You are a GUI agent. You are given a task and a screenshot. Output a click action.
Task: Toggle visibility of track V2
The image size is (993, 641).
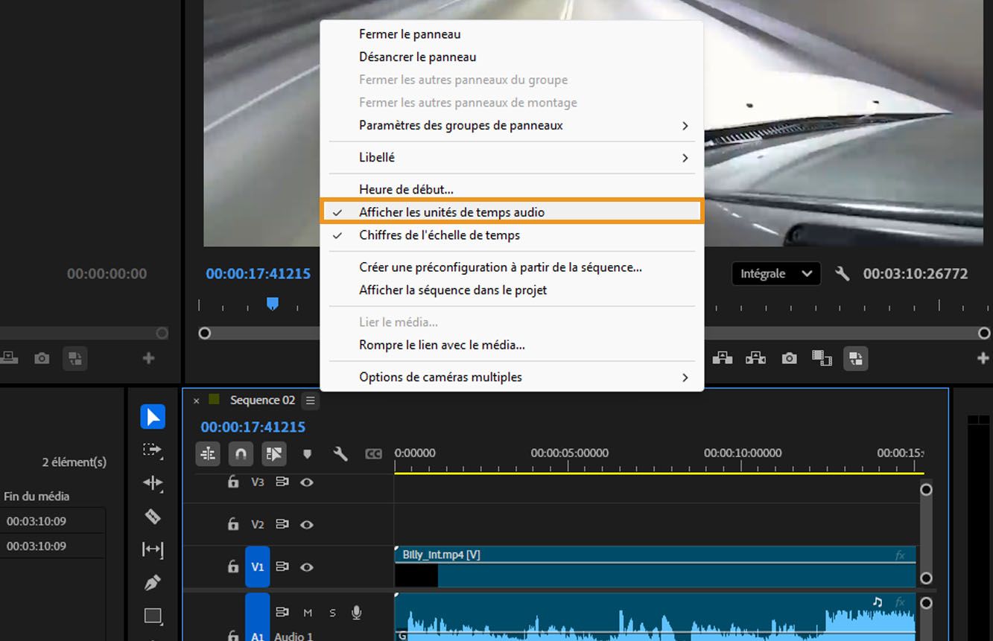point(307,524)
